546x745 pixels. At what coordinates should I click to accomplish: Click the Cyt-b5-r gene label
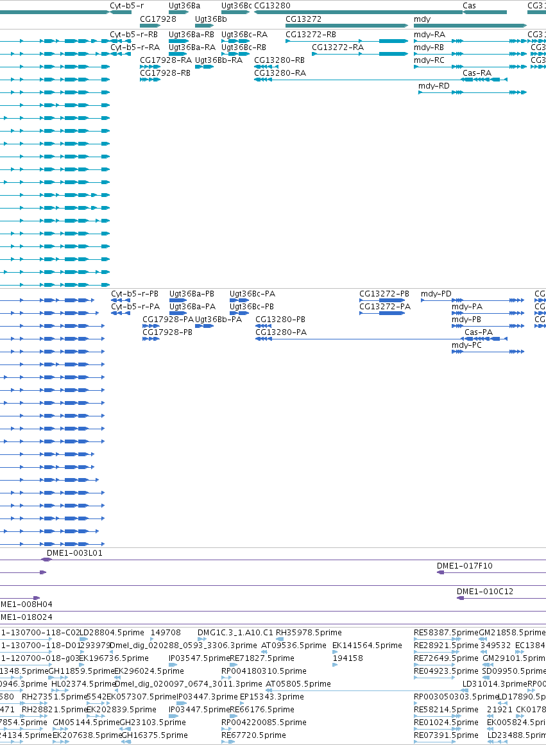(x=126, y=6)
